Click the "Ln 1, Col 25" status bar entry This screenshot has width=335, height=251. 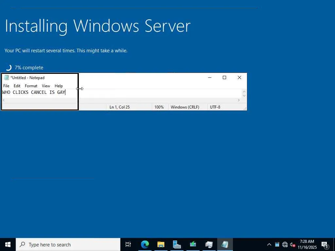click(119, 107)
